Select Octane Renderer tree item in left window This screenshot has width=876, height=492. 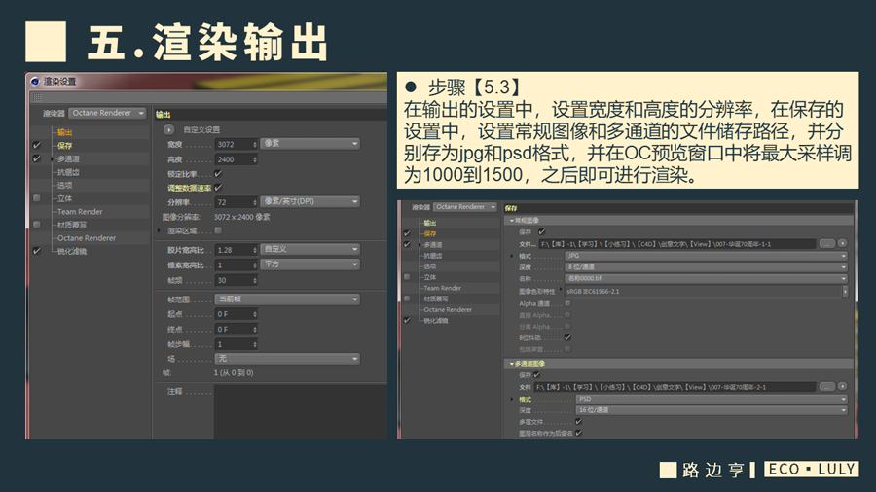point(87,237)
